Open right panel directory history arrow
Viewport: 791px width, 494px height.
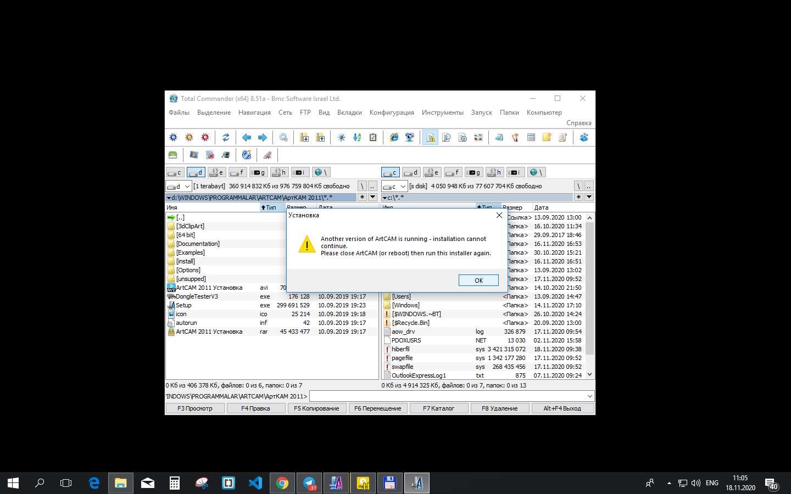(589, 197)
